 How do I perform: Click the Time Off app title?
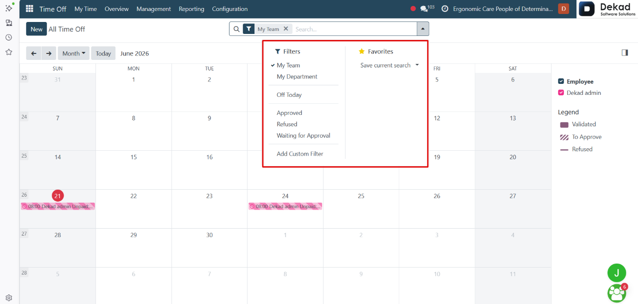coord(52,9)
